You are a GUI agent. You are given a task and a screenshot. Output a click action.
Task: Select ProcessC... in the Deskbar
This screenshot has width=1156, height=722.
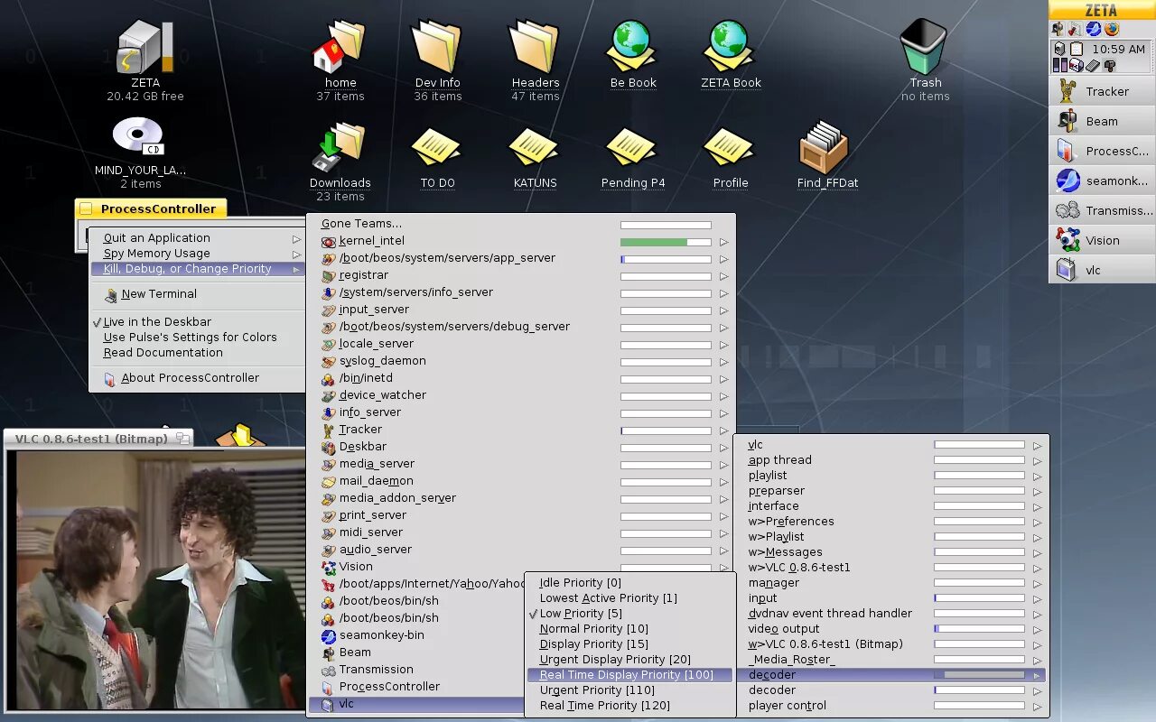pos(1102,151)
